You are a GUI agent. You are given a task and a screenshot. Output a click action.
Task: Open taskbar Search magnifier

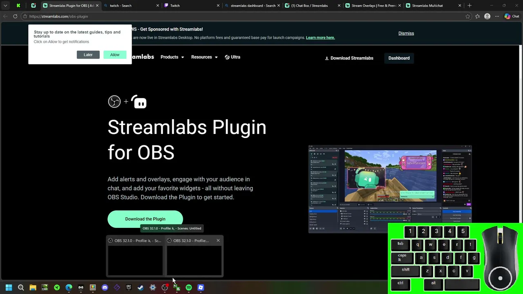[x=21, y=287]
